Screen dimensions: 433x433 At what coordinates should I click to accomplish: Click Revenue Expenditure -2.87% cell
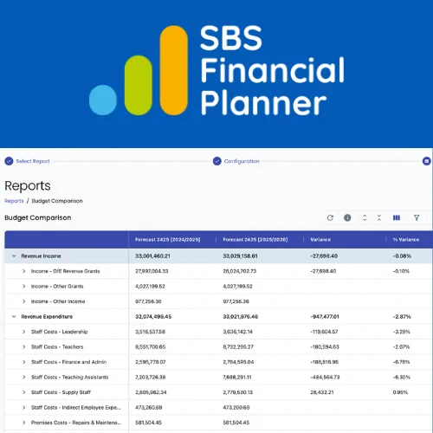(x=402, y=317)
